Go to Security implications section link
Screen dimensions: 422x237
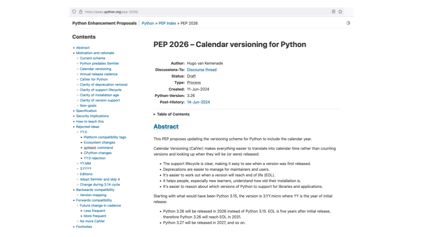(x=92, y=116)
